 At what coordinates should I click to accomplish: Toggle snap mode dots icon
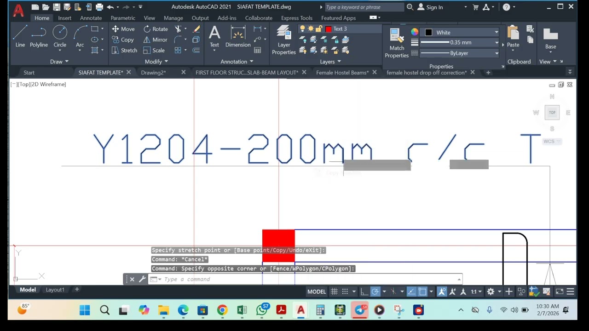click(345, 291)
